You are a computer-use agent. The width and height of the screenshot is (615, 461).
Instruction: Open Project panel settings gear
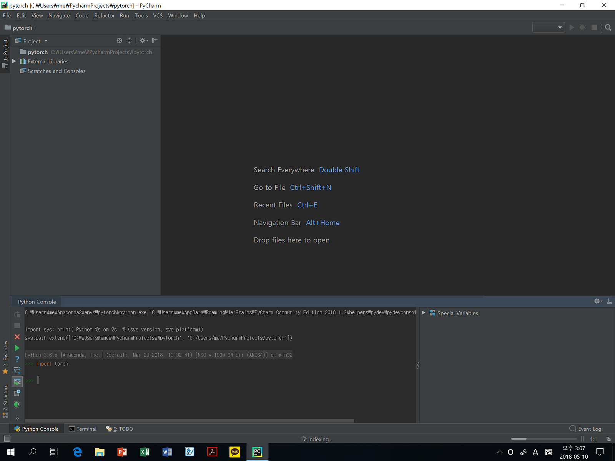pyautogui.click(x=144, y=41)
